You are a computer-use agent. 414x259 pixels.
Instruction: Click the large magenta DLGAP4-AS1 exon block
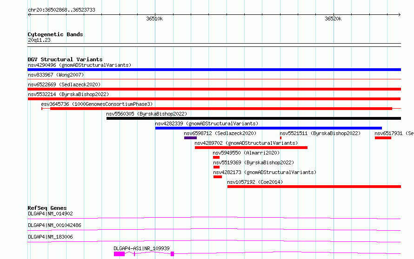(x=120, y=254)
